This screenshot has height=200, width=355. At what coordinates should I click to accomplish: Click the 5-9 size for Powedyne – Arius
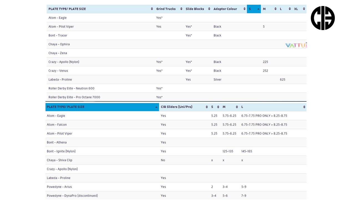pyautogui.click(x=244, y=187)
